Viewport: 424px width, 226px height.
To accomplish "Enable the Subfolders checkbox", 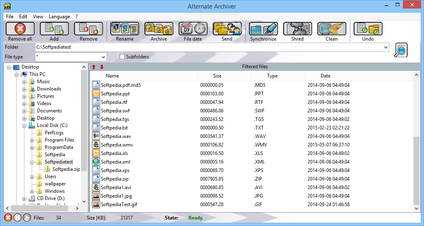I will [x=122, y=57].
